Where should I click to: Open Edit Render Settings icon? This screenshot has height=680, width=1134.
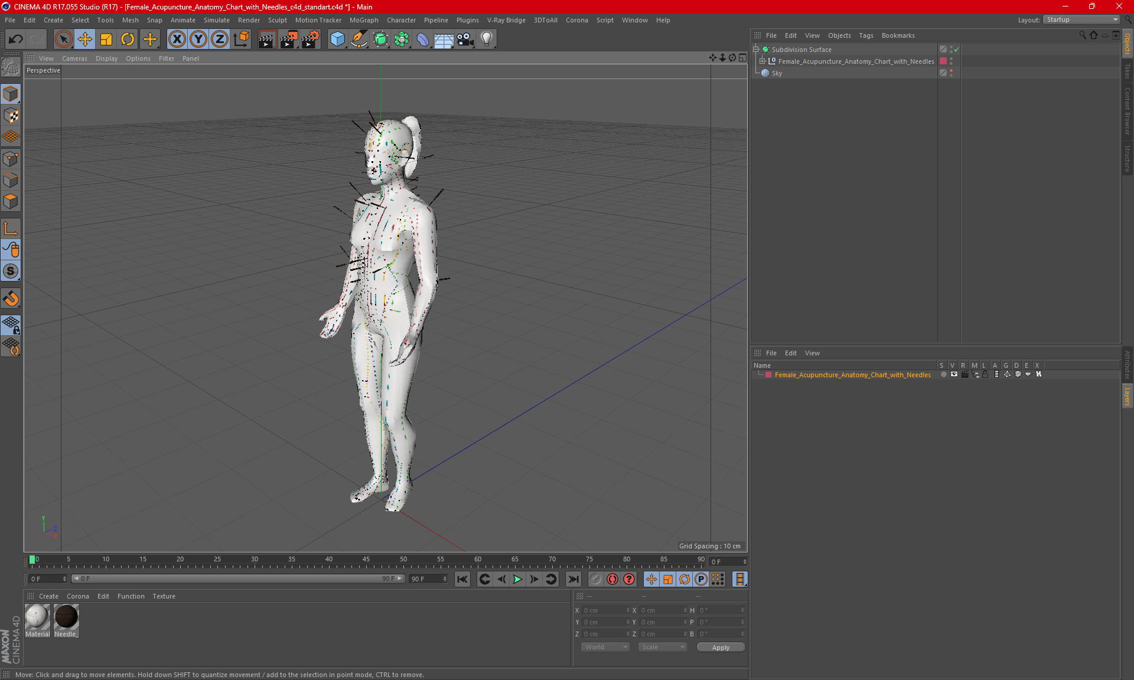tap(310, 40)
